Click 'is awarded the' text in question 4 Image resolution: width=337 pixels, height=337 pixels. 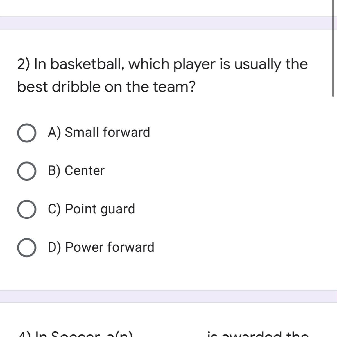tap(258, 334)
